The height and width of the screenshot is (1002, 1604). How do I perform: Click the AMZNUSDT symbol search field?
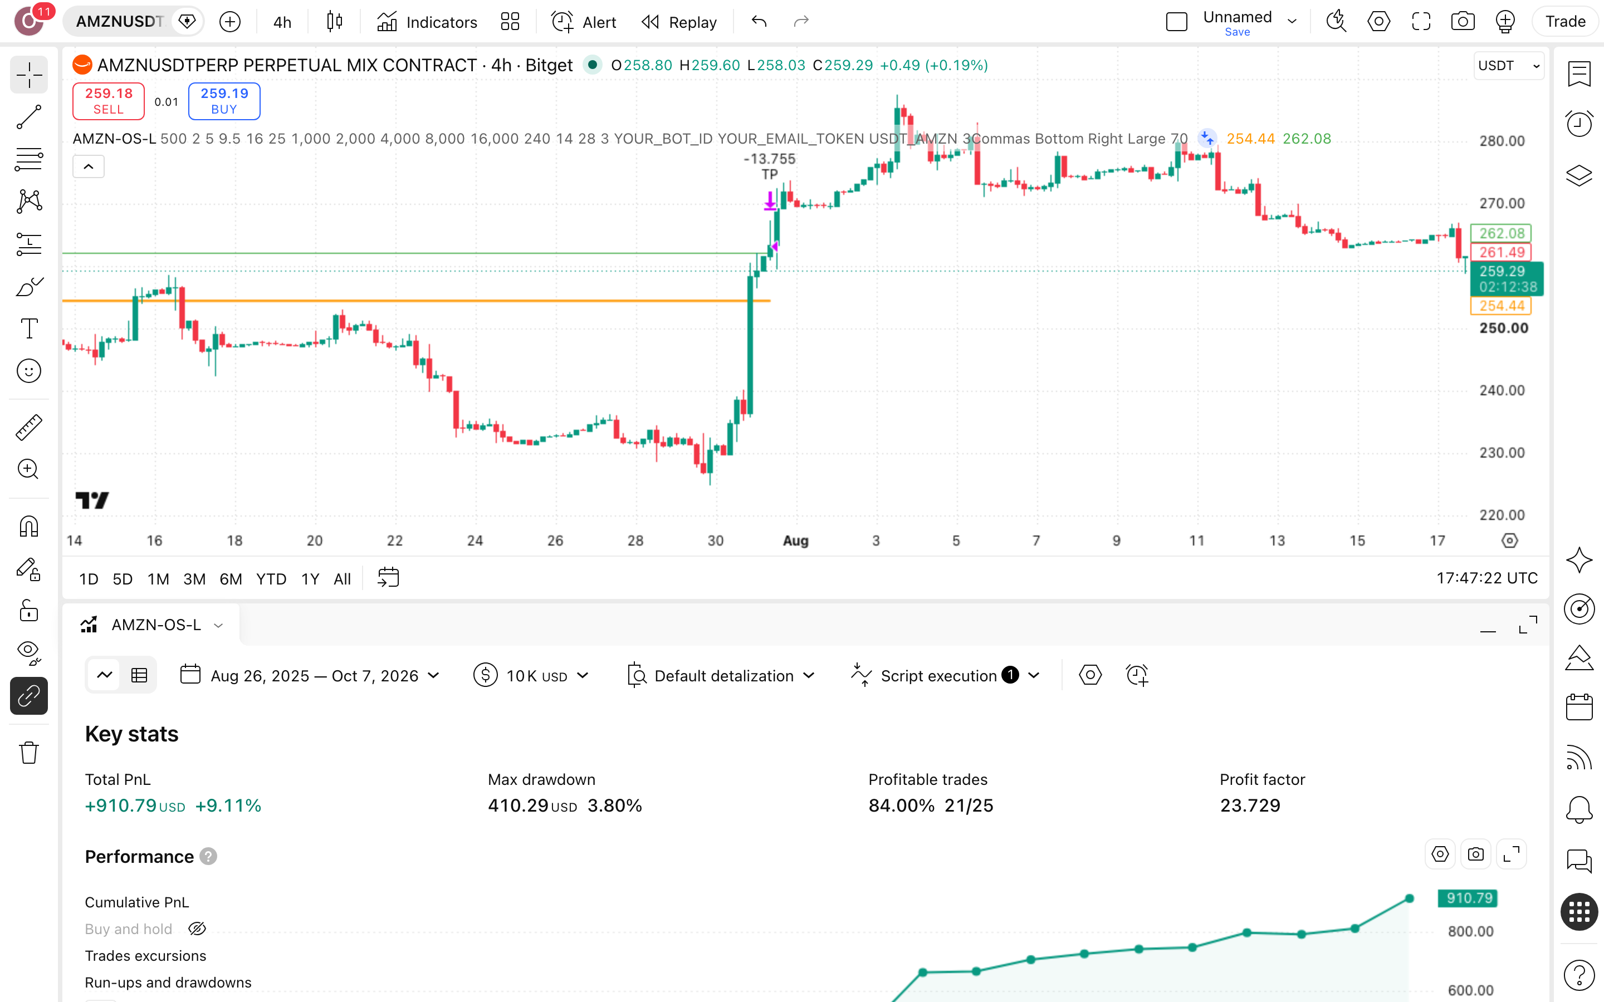tap(119, 22)
